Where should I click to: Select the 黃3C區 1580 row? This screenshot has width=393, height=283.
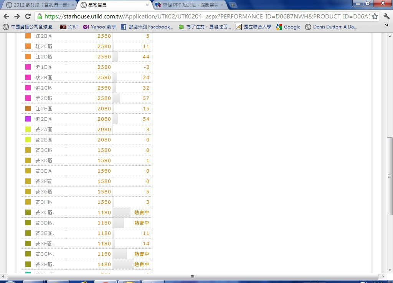tap(86, 150)
